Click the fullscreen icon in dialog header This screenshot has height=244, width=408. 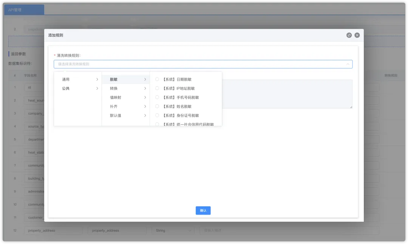(x=349, y=35)
